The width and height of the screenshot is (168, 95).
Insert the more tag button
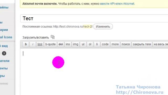(x=115, y=44)
